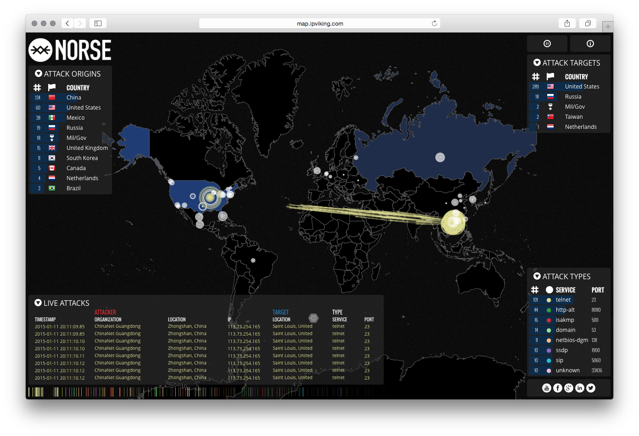Click the Norse logo
This screenshot has height=436, width=639.
[x=70, y=50]
